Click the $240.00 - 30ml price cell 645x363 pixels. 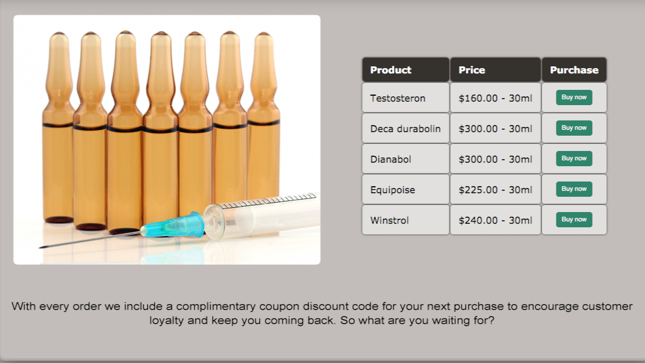tap(495, 220)
